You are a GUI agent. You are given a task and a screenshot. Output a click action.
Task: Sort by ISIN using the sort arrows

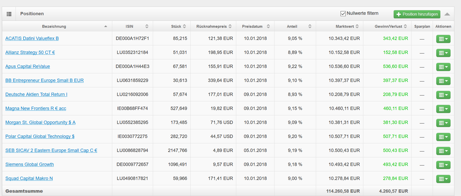tap(147, 26)
